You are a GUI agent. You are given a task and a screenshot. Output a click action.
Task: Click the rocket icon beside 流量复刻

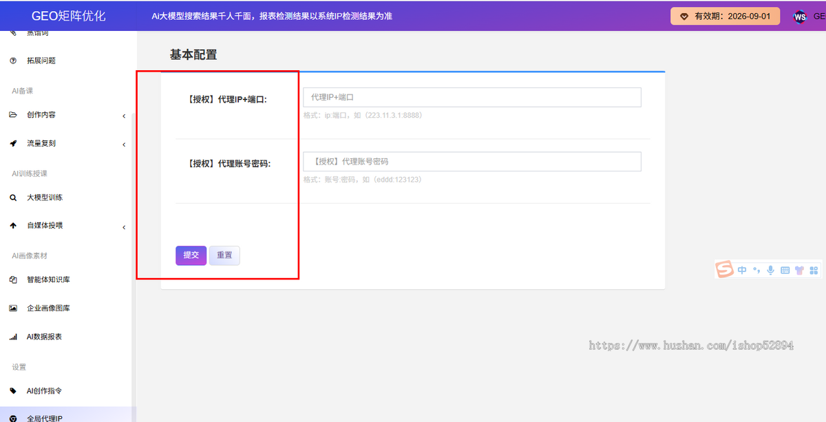13,144
